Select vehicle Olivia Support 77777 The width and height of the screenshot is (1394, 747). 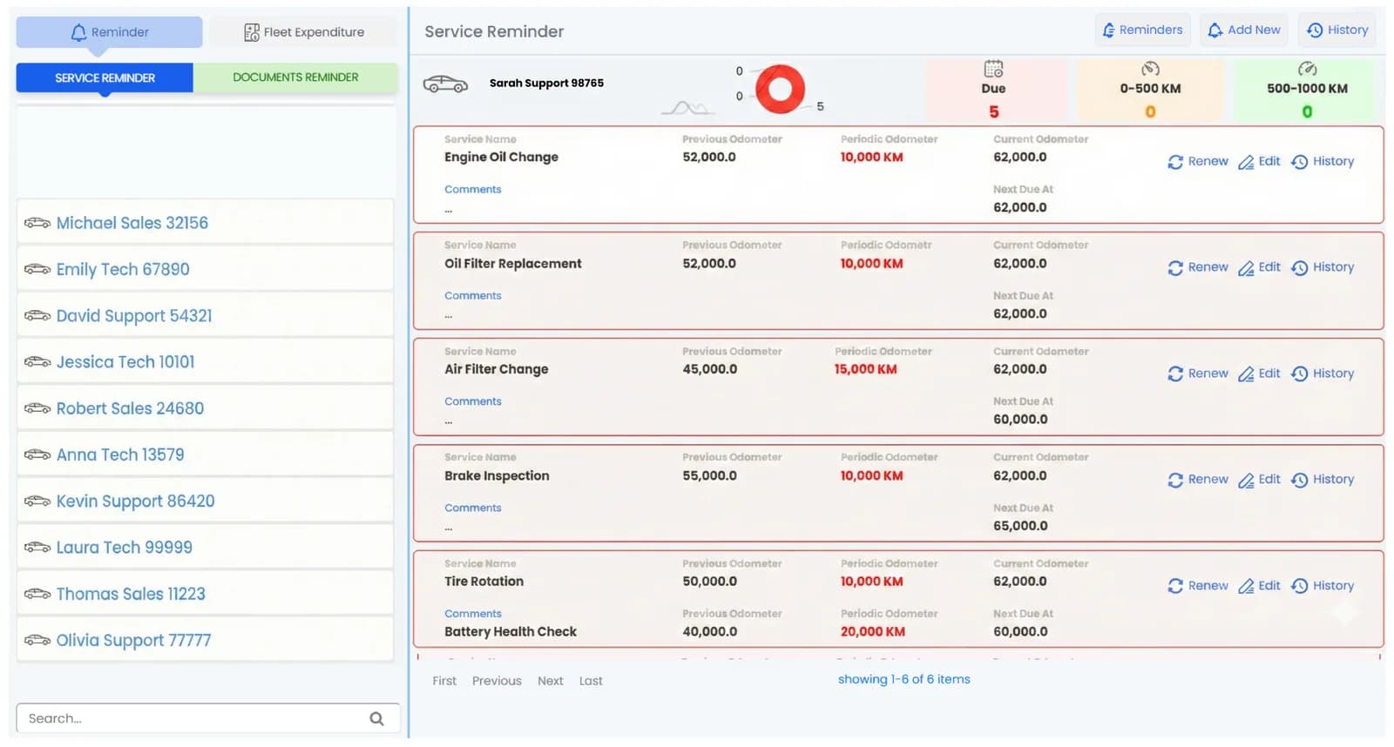pyautogui.click(x=205, y=639)
